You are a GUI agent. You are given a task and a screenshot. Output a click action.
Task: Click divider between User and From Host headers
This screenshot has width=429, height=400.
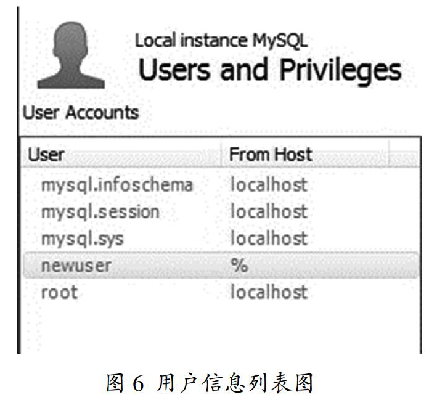click(221, 155)
